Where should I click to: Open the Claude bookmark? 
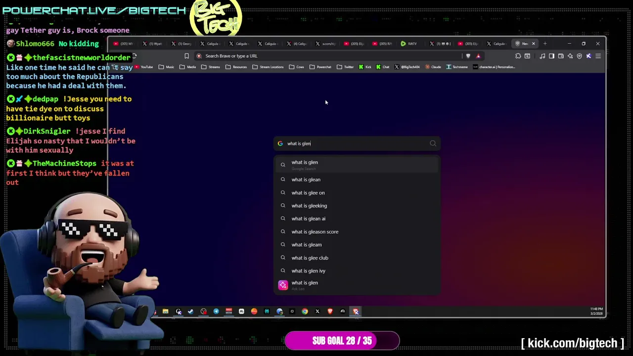[433, 67]
